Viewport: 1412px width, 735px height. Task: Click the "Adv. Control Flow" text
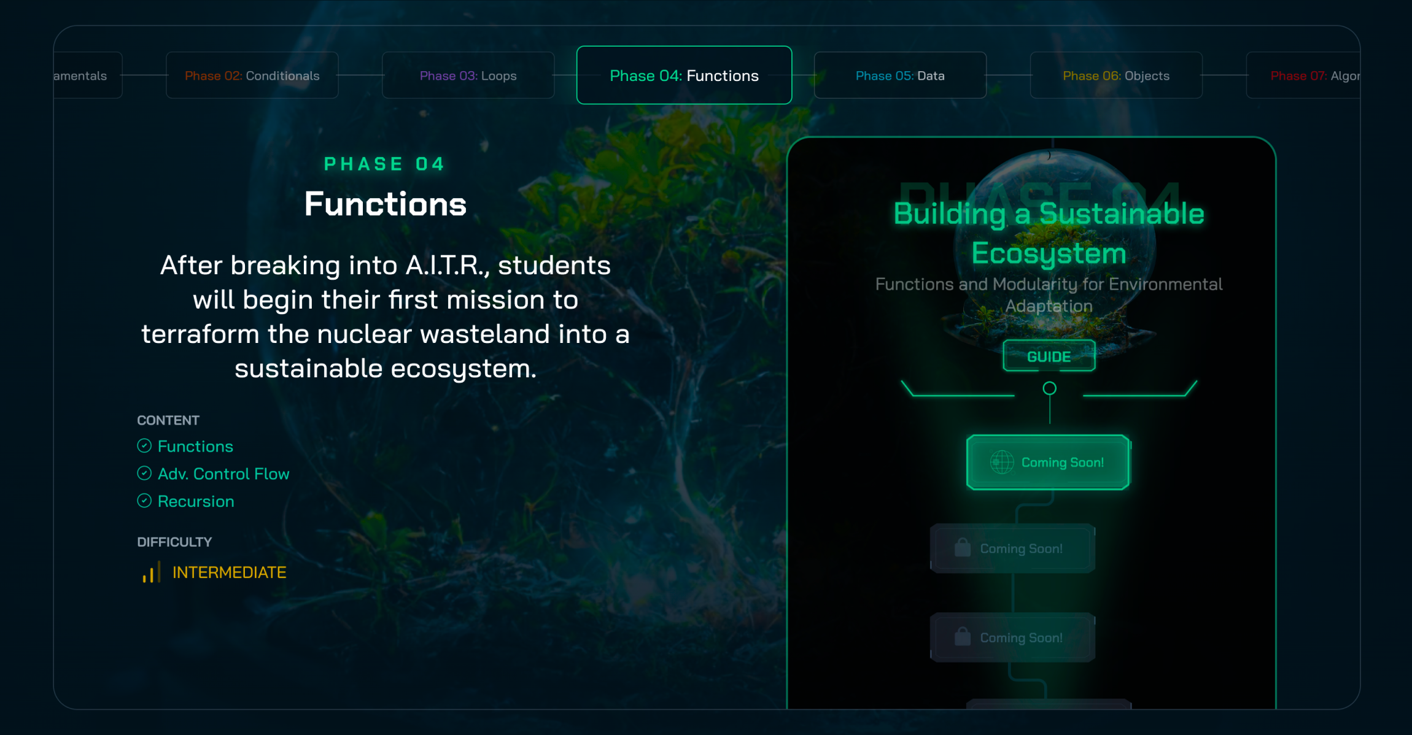click(223, 474)
